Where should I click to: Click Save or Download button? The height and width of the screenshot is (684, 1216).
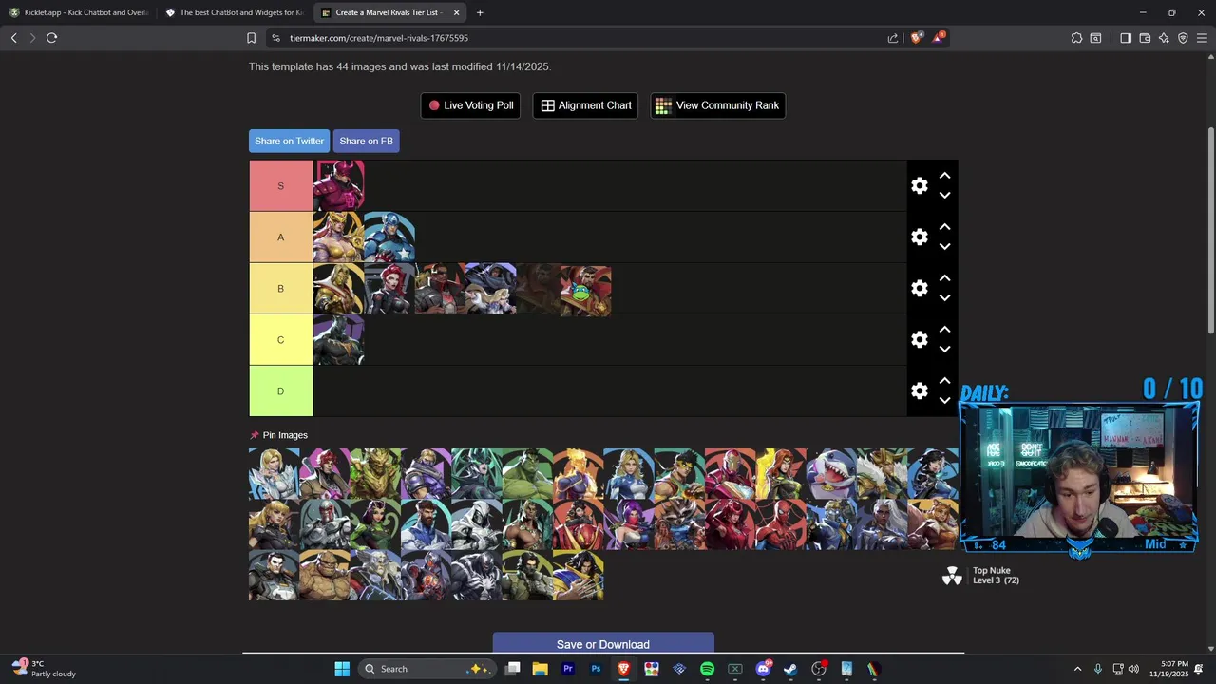pos(603,644)
